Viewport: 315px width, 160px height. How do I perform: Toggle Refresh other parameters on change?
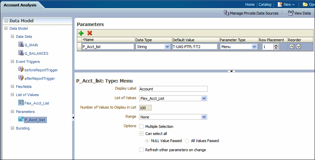(141, 150)
